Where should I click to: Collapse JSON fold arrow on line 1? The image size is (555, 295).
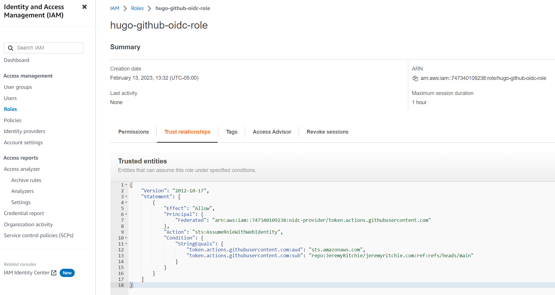(126, 185)
